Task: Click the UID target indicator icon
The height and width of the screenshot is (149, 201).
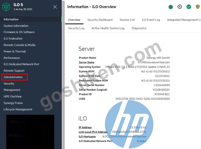Action: (x=180, y=7)
